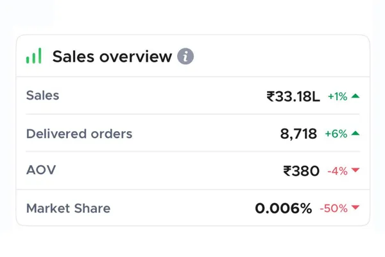The height and width of the screenshot is (257, 385).
Task: Select the Sales overview heading
Action: pyautogui.click(x=112, y=57)
